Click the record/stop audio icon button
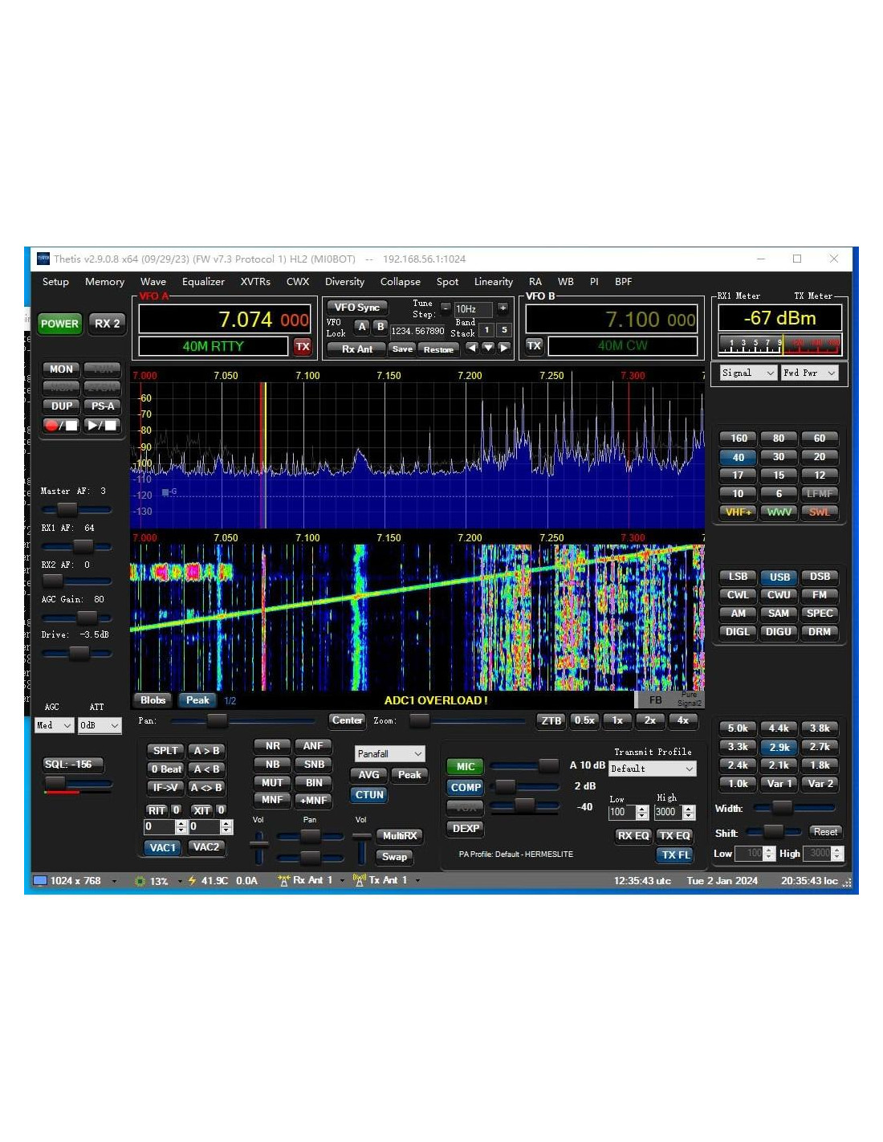Screen dimensions: 883x1142 pos(61,425)
